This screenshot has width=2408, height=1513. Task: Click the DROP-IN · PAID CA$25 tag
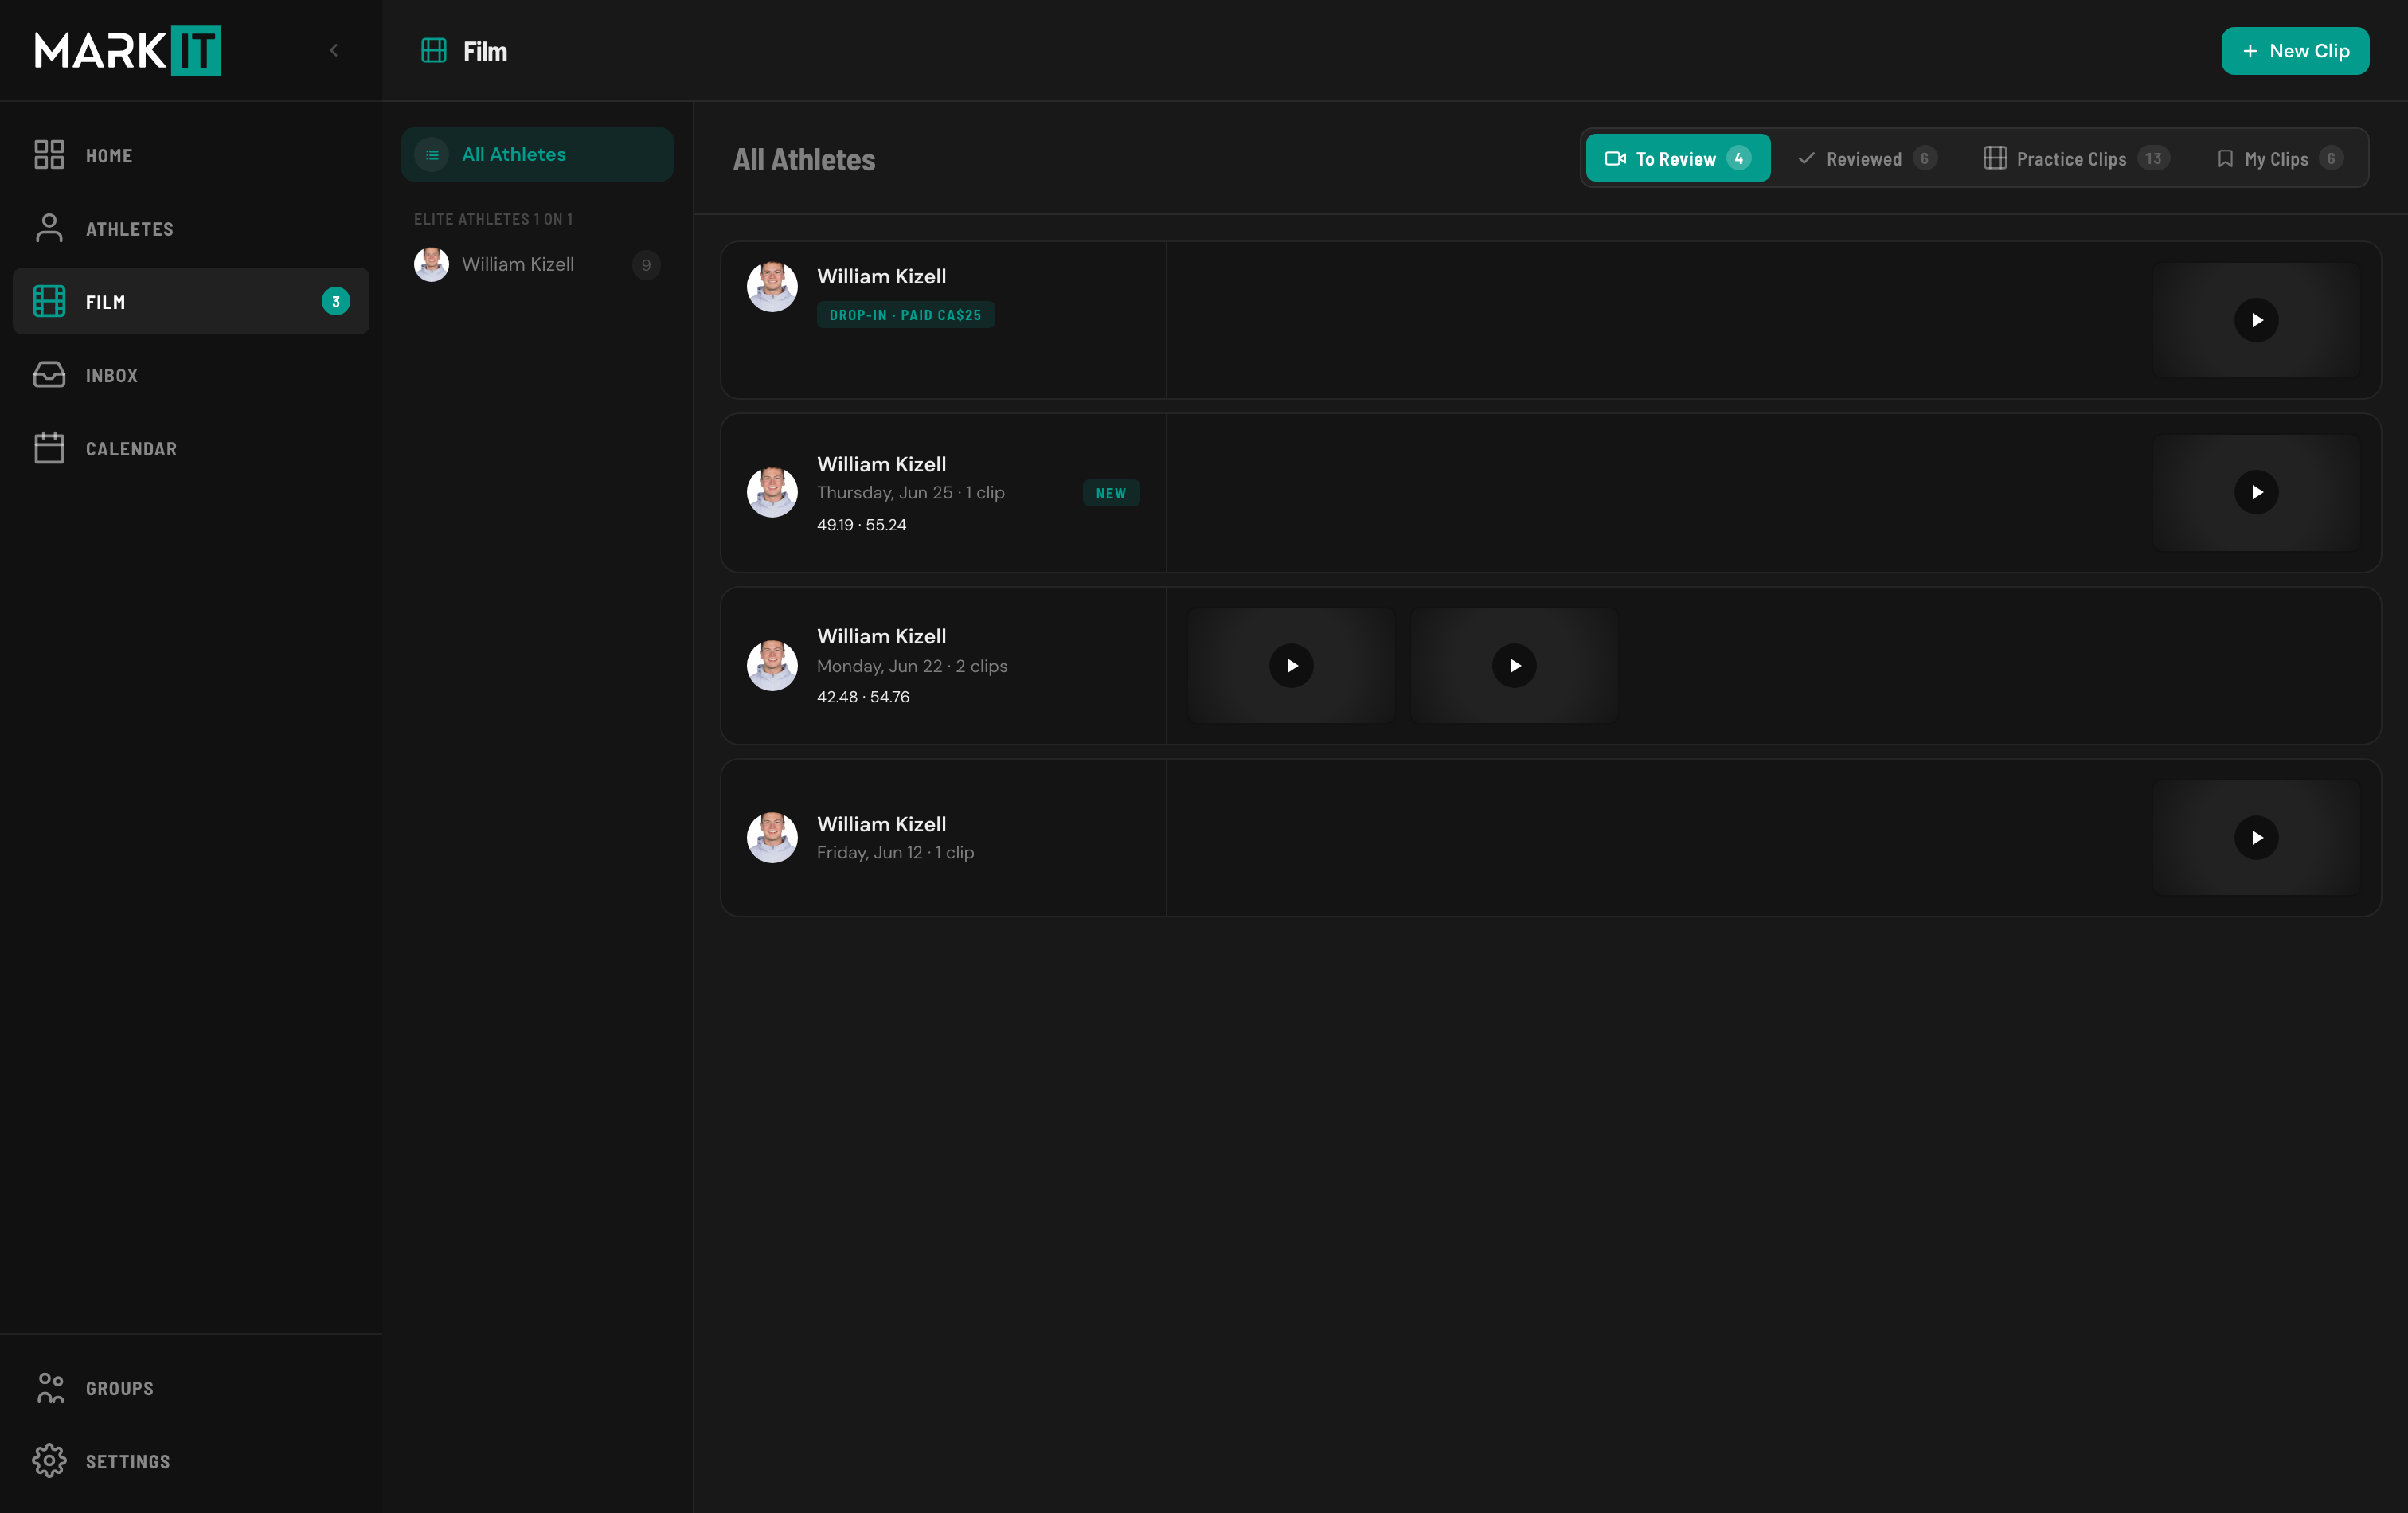pyautogui.click(x=905, y=315)
